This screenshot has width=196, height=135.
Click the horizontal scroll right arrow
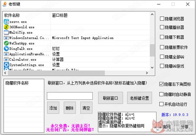pyautogui.click(x=147, y=73)
